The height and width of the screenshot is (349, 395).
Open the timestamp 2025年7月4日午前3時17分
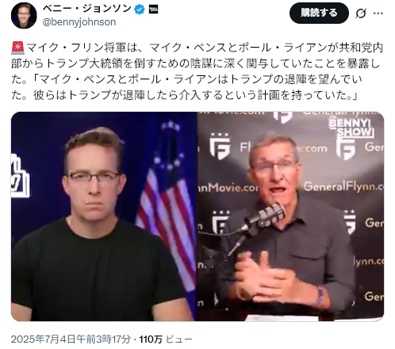pyautogui.click(x=71, y=339)
